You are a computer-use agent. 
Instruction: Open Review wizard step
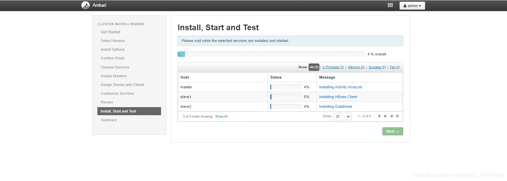tap(107, 102)
